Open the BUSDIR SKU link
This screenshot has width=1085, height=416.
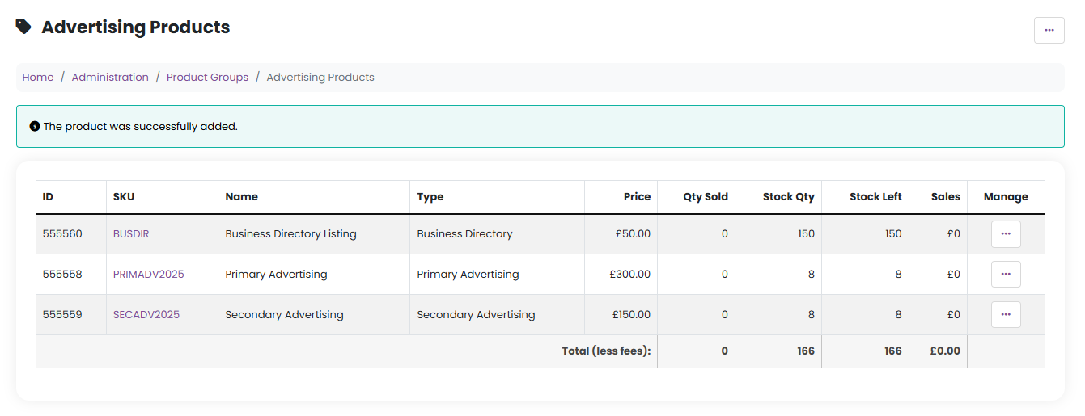131,234
